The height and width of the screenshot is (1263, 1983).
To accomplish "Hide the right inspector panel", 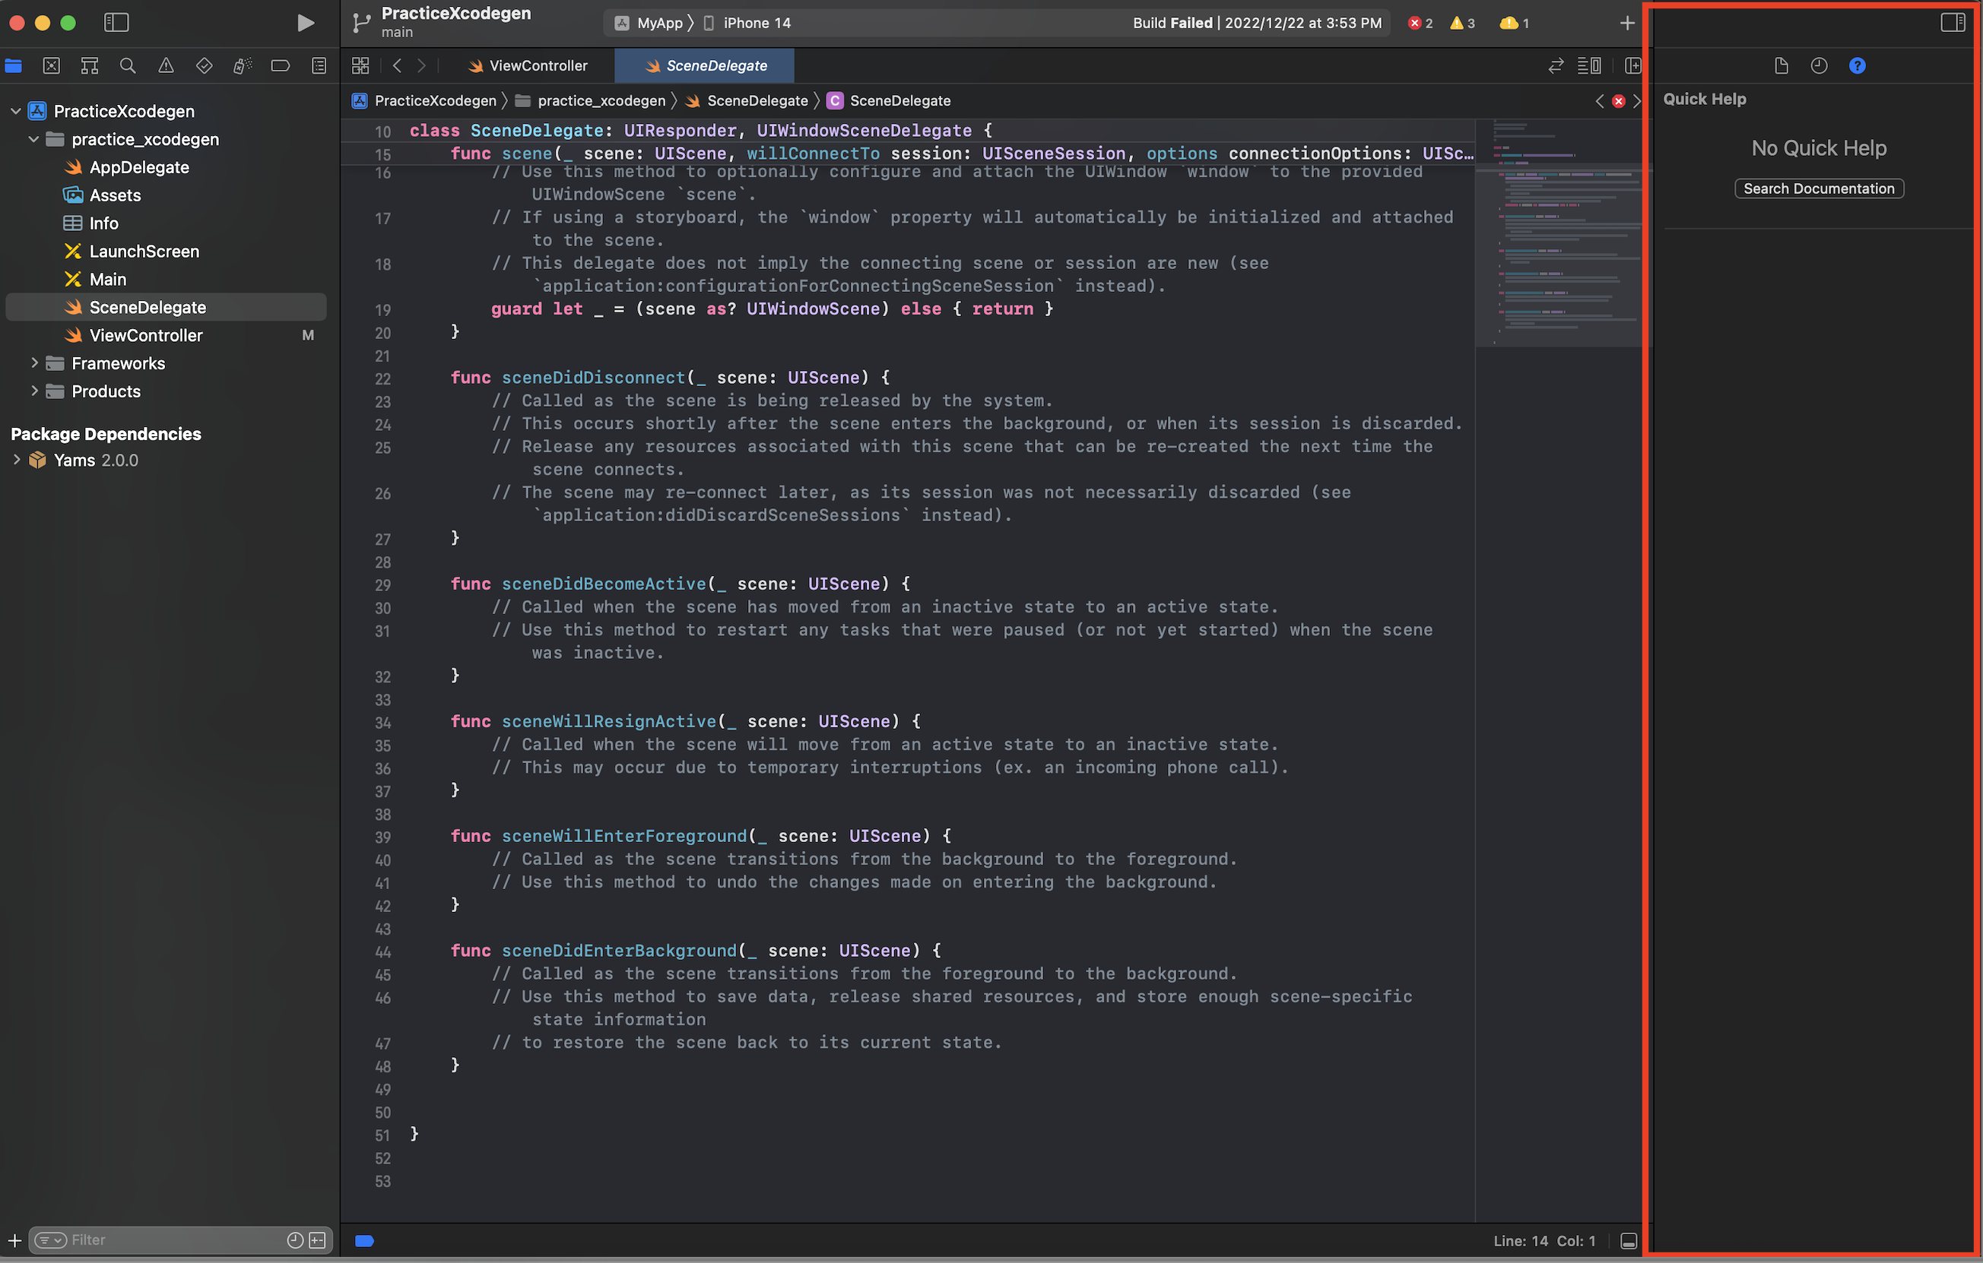I will [x=1953, y=23].
